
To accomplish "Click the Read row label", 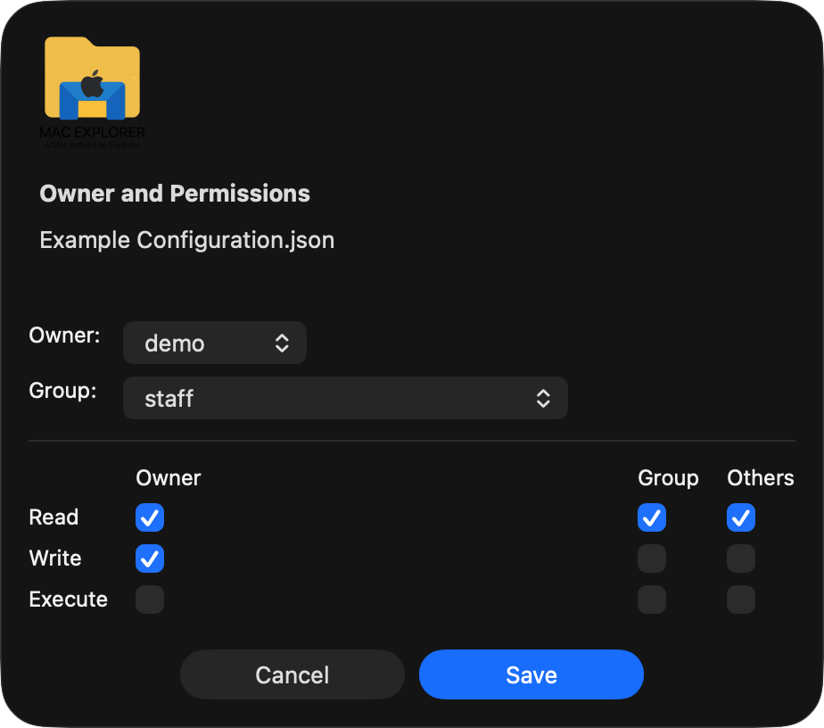I will pos(54,517).
